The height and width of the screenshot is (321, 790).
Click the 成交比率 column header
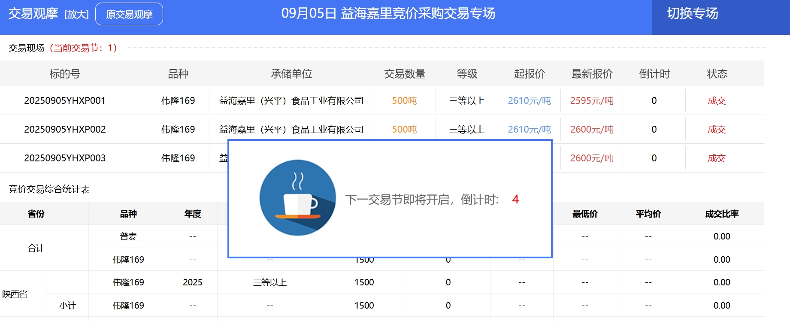(722, 214)
